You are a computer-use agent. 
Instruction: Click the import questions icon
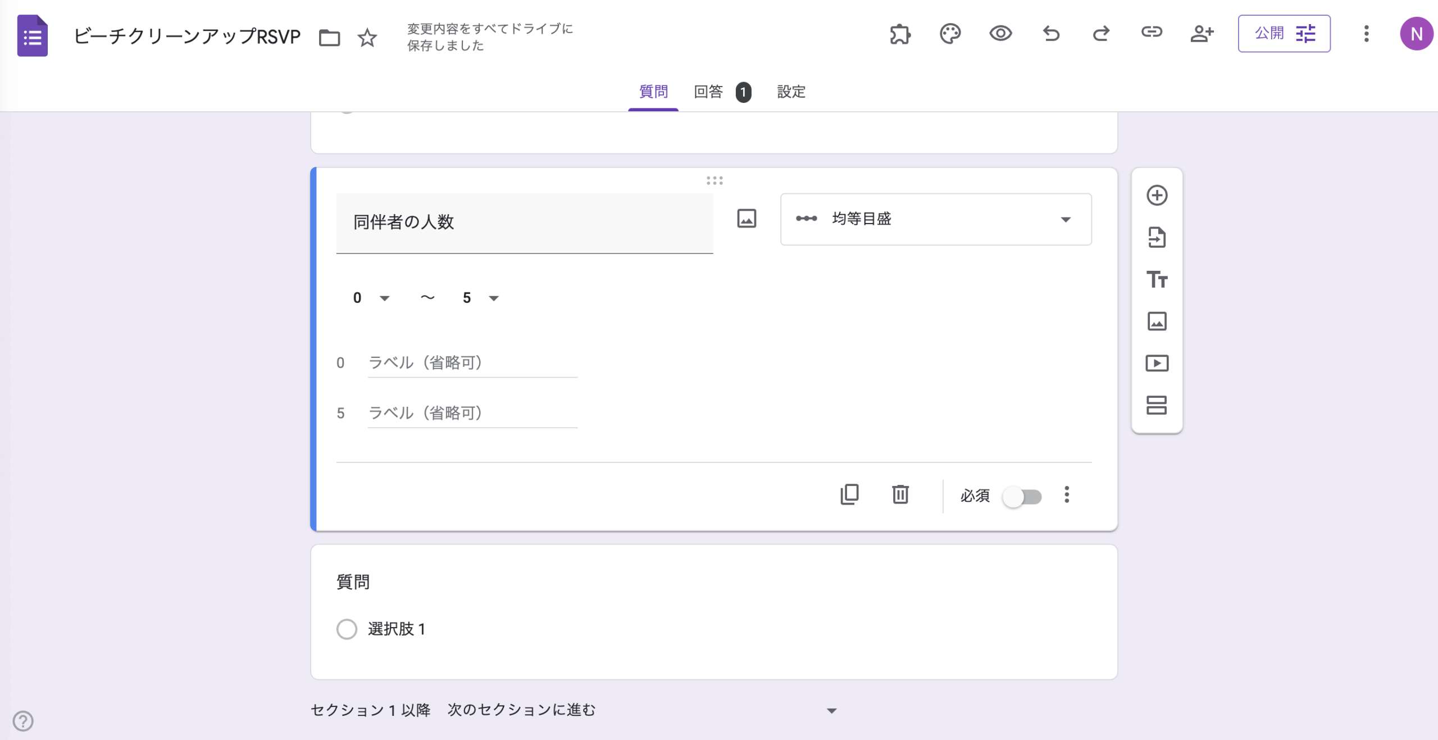(1157, 237)
